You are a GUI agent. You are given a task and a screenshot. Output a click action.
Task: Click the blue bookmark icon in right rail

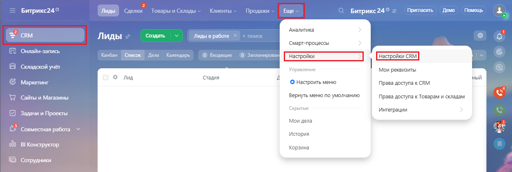(x=499, y=144)
